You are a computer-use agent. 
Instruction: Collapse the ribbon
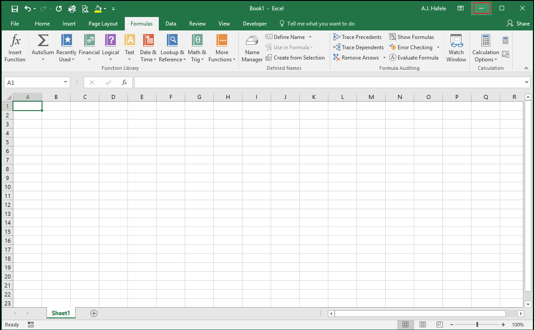[x=526, y=68]
